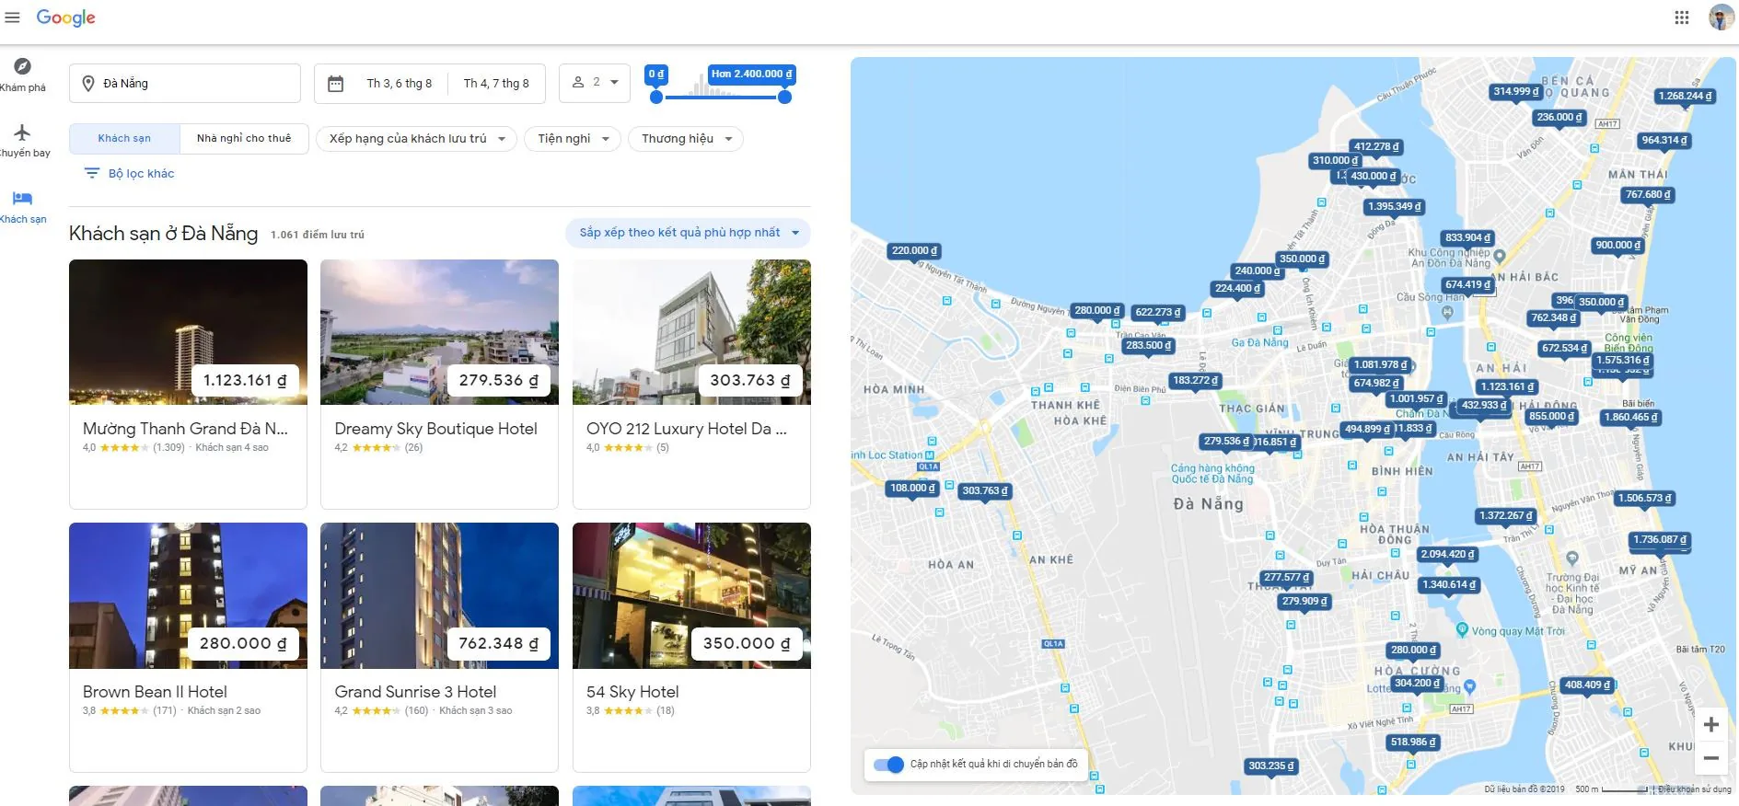Open Brown Bean II Hotel photo
The width and height of the screenshot is (1739, 806).
pos(188,595)
